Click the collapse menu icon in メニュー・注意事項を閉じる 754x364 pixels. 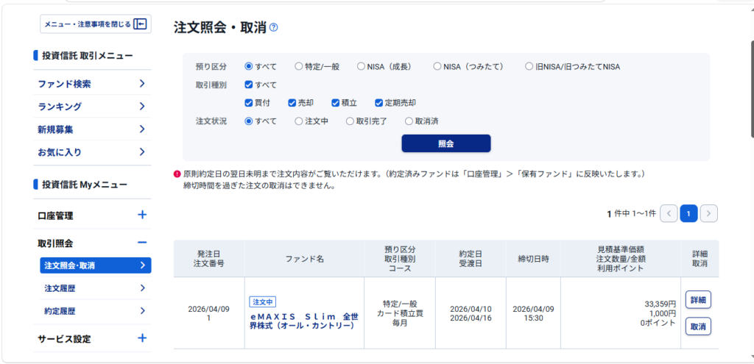click(x=140, y=24)
